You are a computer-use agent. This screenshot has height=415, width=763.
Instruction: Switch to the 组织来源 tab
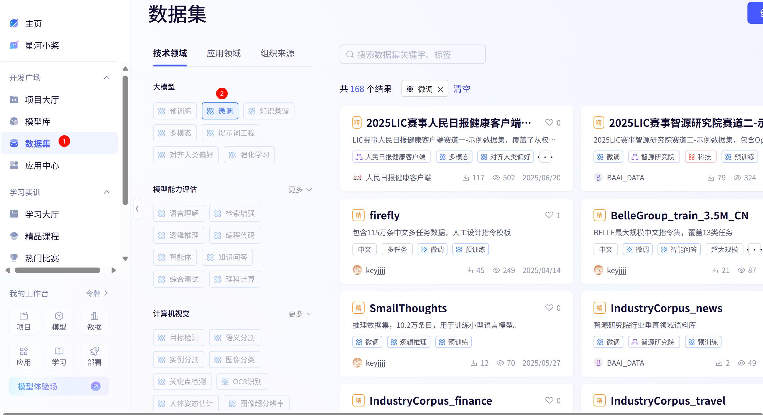click(277, 53)
